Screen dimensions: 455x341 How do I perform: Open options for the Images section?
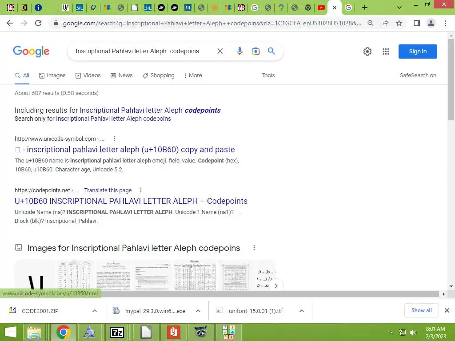click(254, 248)
